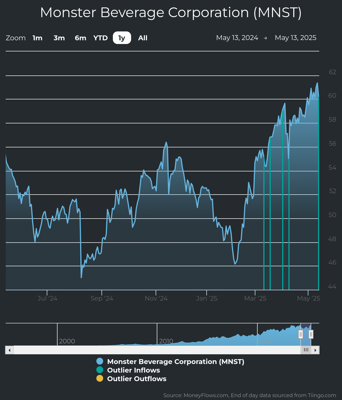Click the navigator scrollbar track
The width and height of the screenshot is (342, 400).
click(x=157, y=350)
